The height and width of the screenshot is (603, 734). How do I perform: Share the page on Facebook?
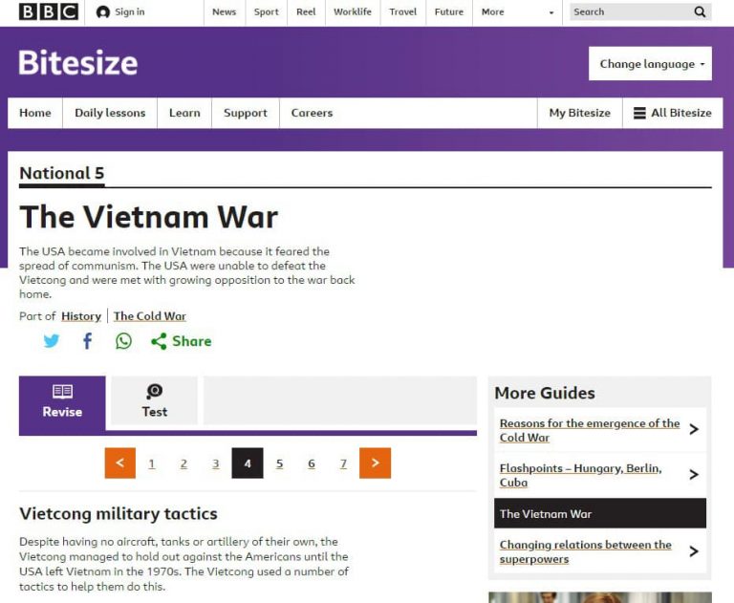(x=88, y=341)
